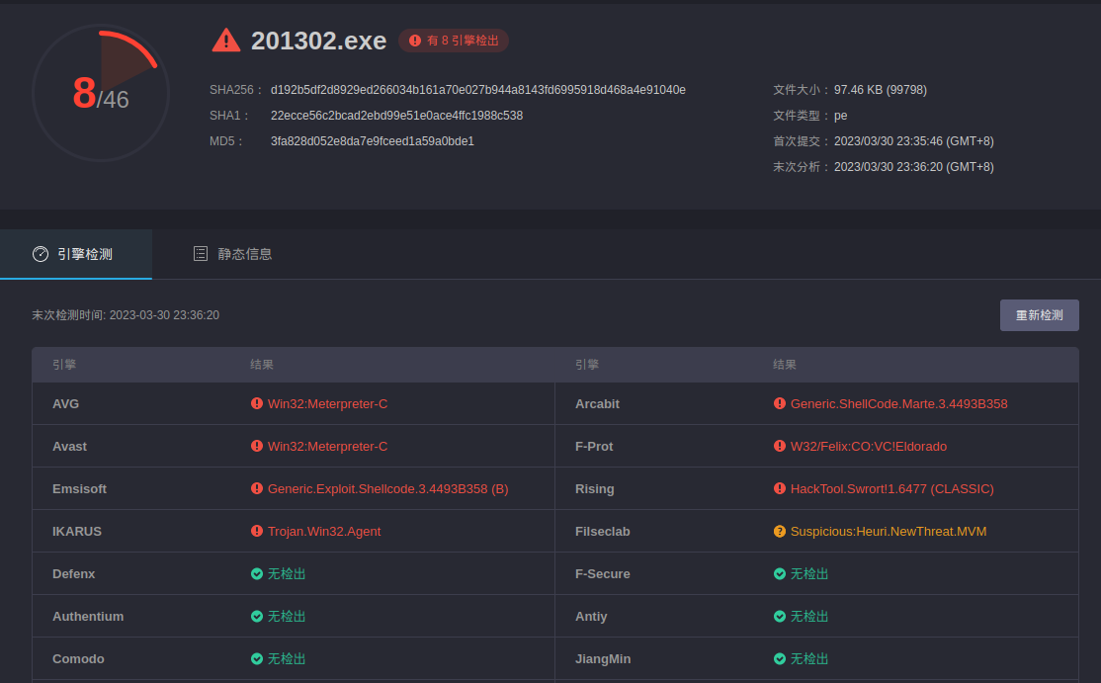The image size is (1101, 683).
Task: Click the green check icon in Comodo row
Action: click(x=257, y=658)
